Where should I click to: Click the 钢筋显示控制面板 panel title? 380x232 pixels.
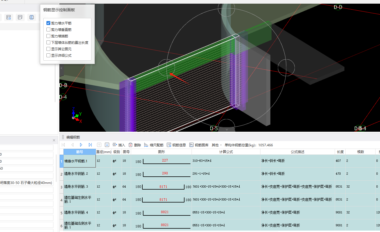tap(59, 10)
